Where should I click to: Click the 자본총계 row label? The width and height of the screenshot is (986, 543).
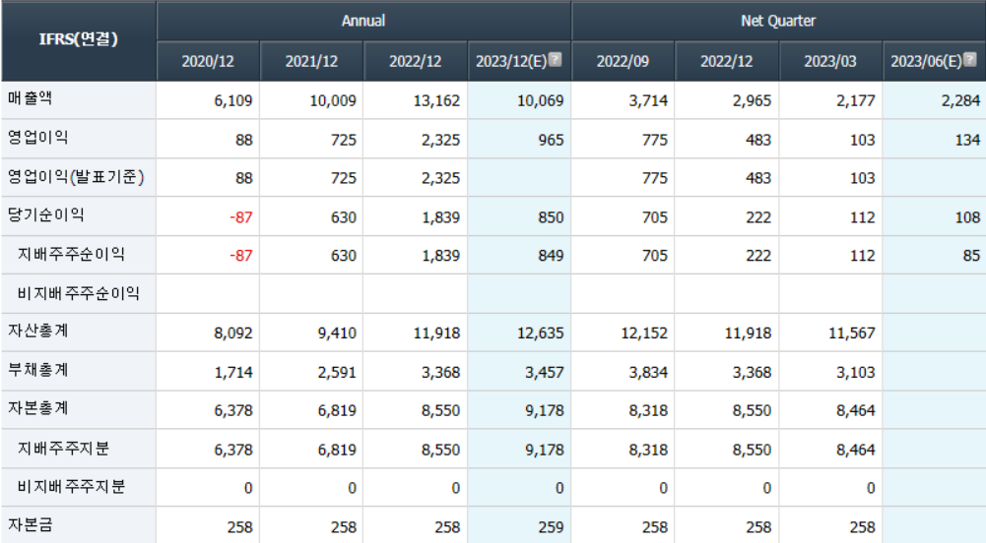(37, 408)
